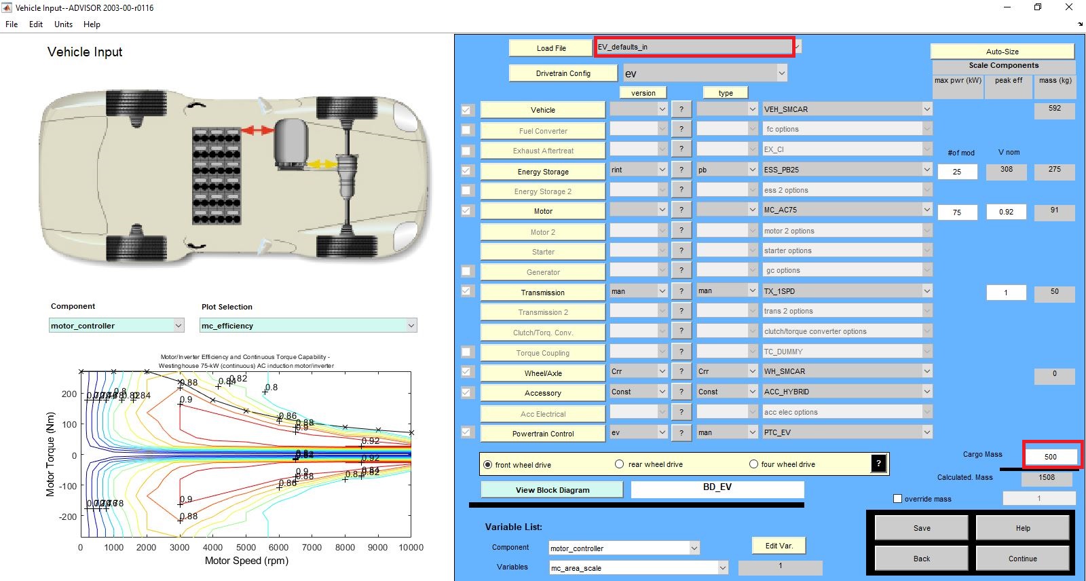Image resolution: width=1086 pixels, height=581 pixels.
Task: Open the File menu
Action: [12, 24]
